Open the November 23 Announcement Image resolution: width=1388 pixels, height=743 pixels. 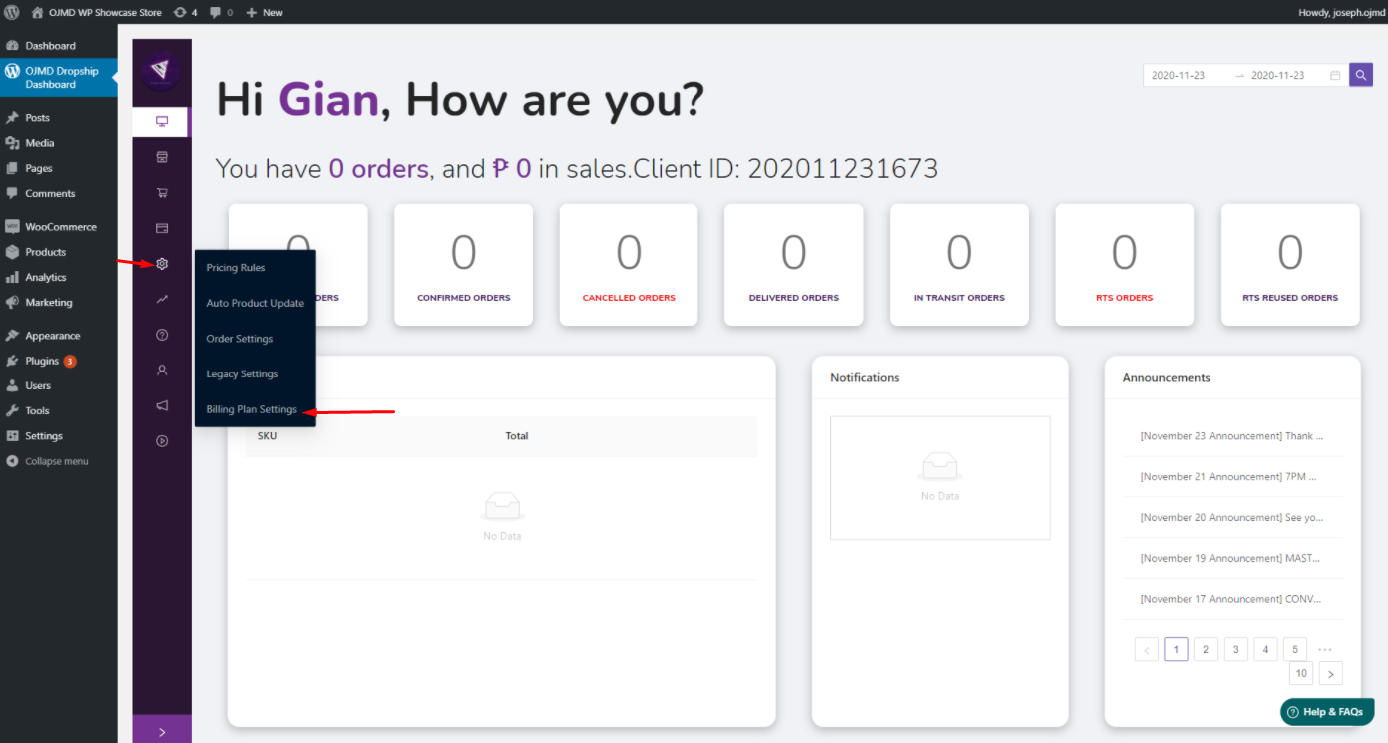pos(1232,436)
